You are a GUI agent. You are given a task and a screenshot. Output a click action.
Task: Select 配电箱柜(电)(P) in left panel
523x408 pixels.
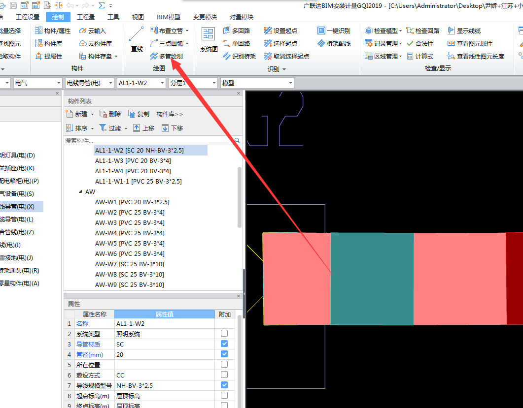19,181
